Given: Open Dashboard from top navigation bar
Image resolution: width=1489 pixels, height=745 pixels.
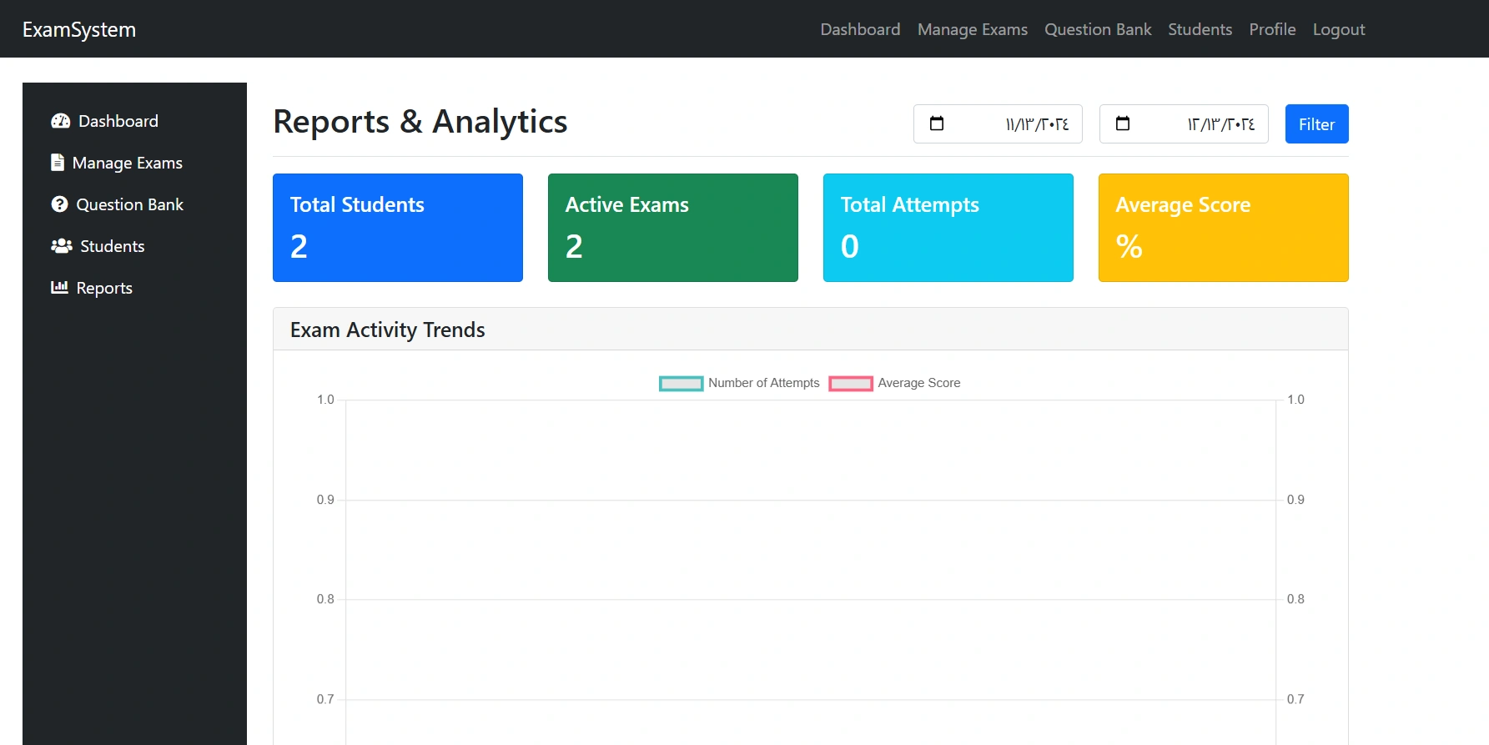Looking at the screenshot, I should pyautogui.click(x=860, y=29).
